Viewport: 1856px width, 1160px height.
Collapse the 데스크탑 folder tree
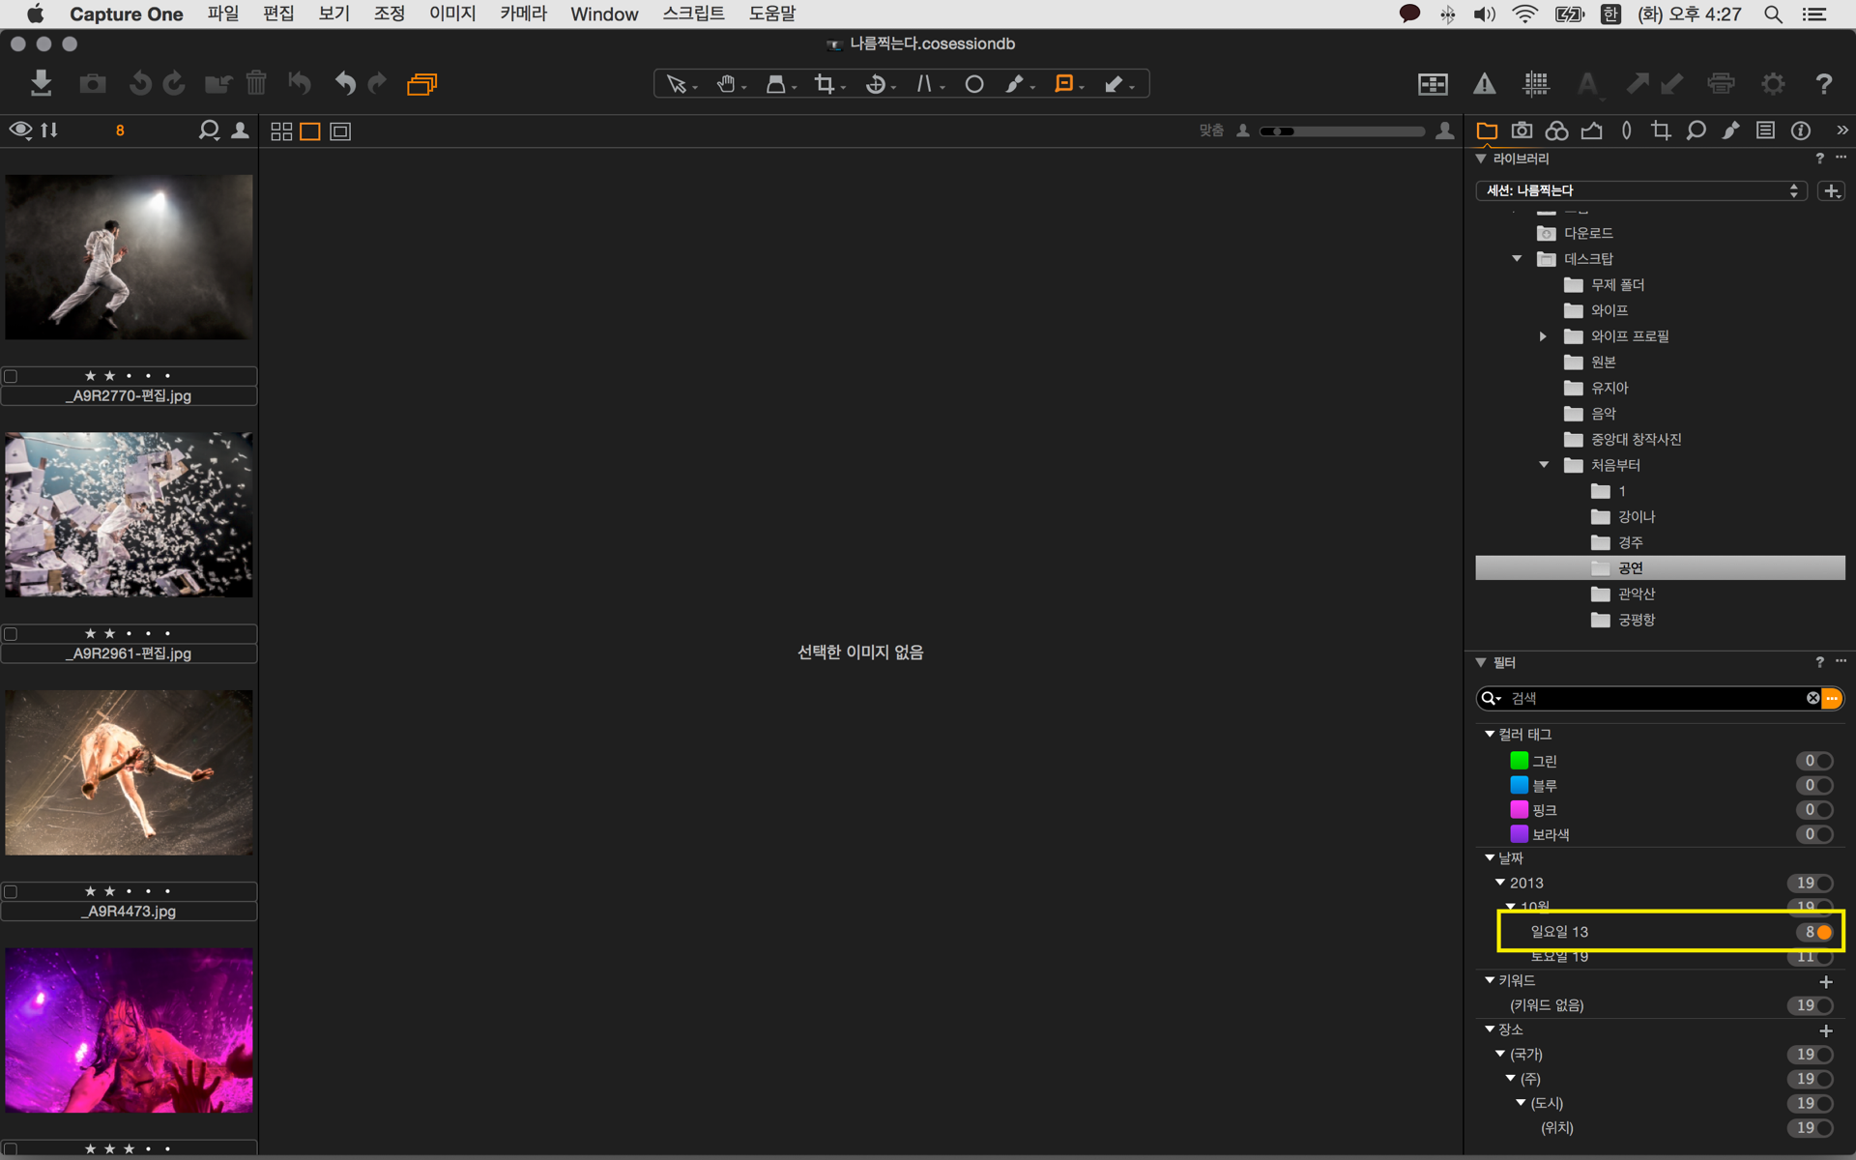1517,259
